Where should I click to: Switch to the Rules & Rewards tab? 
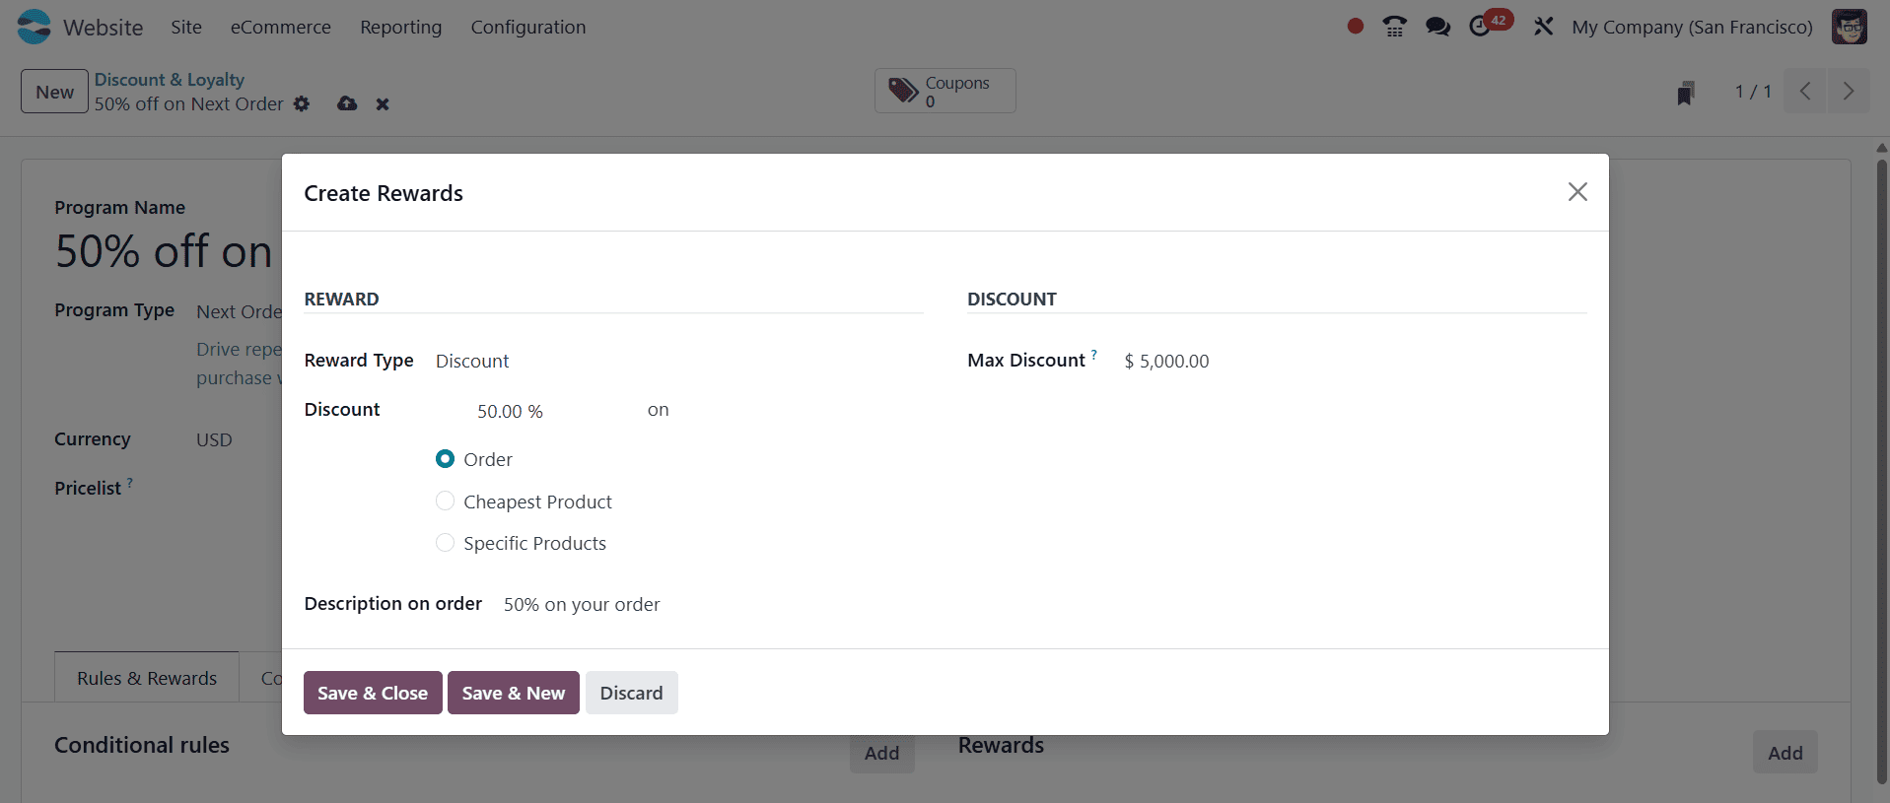point(146,677)
